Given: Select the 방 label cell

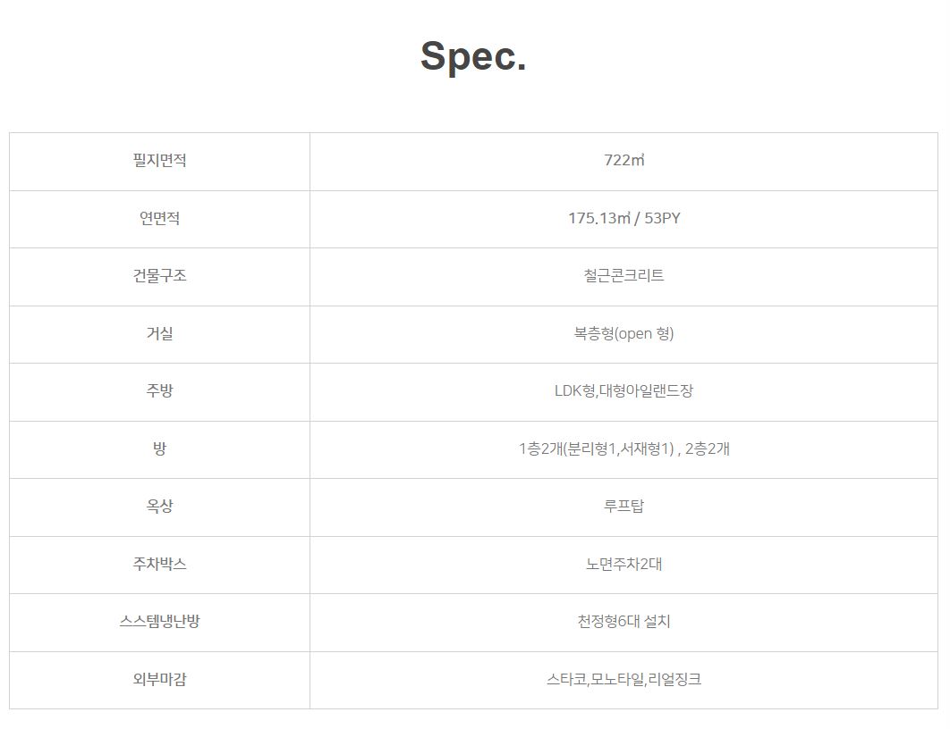Looking at the screenshot, I should [x=159, y=449].
